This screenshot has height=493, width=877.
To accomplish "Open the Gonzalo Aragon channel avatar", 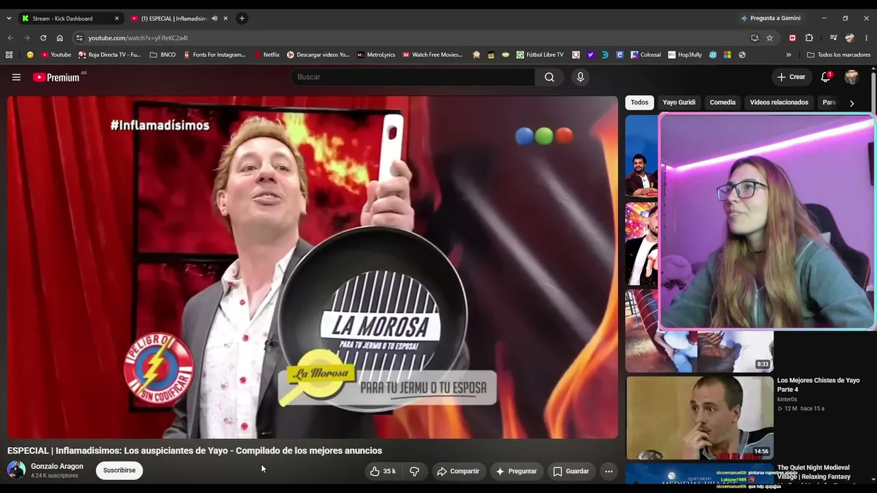I will pyautogui.click(x=16, y=470).
